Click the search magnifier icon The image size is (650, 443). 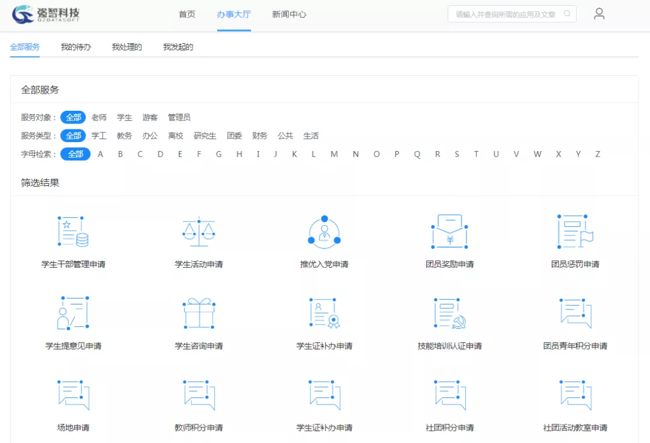pyautogui.click(x=567, y=14)
